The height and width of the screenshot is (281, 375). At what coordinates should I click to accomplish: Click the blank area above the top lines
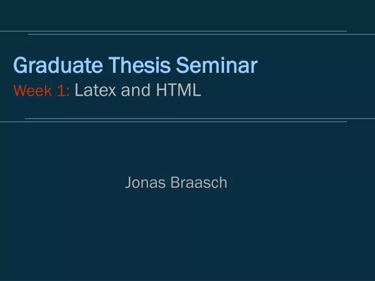[187, 15]
